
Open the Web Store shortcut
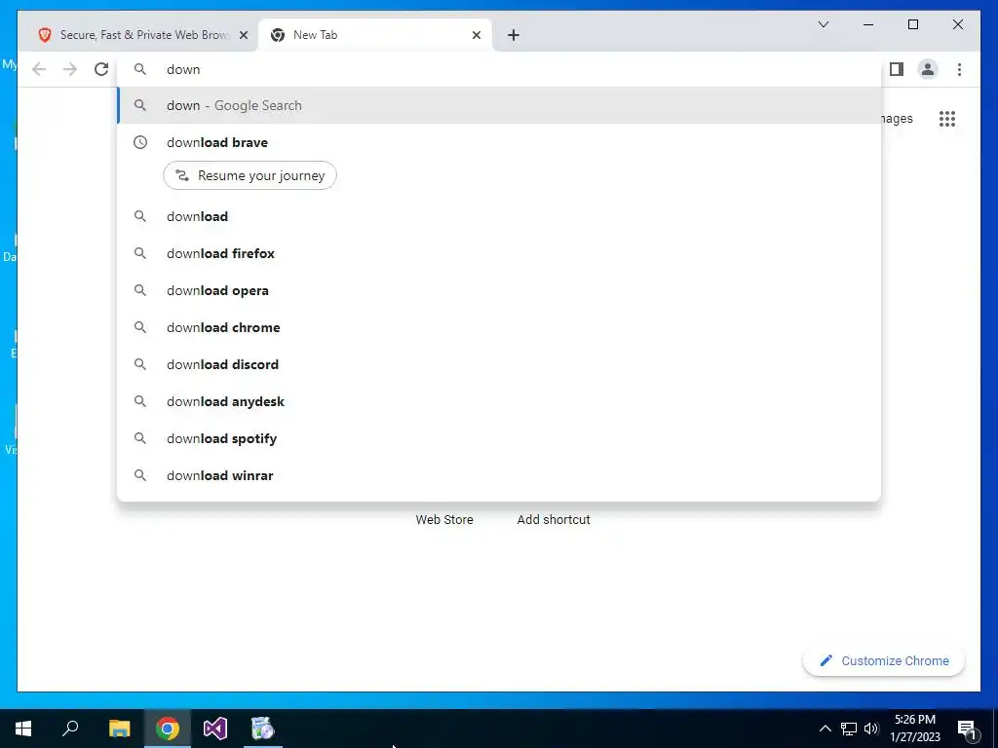(444, 519)
